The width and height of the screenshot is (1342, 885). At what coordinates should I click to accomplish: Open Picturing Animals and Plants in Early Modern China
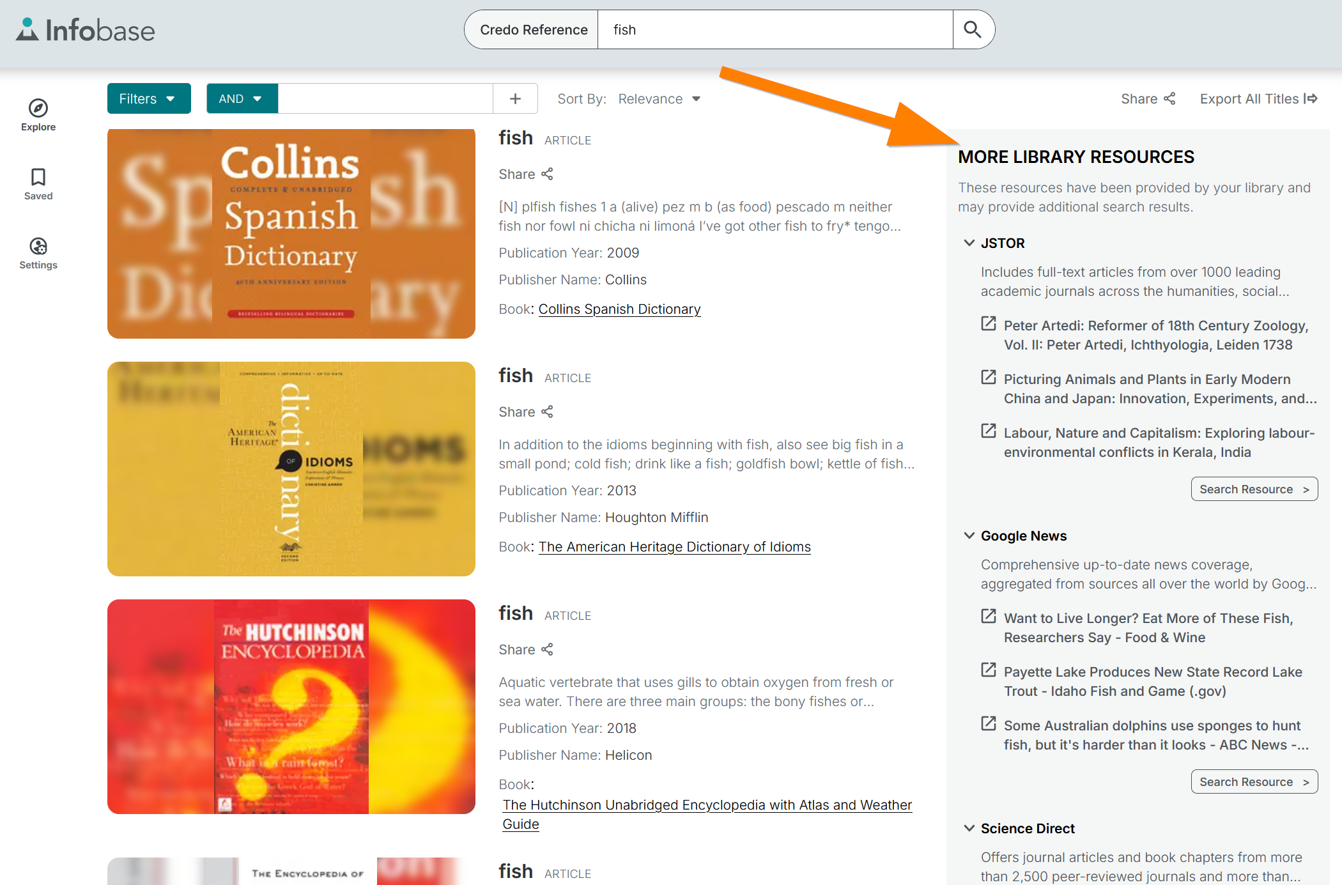point(1160,389)
